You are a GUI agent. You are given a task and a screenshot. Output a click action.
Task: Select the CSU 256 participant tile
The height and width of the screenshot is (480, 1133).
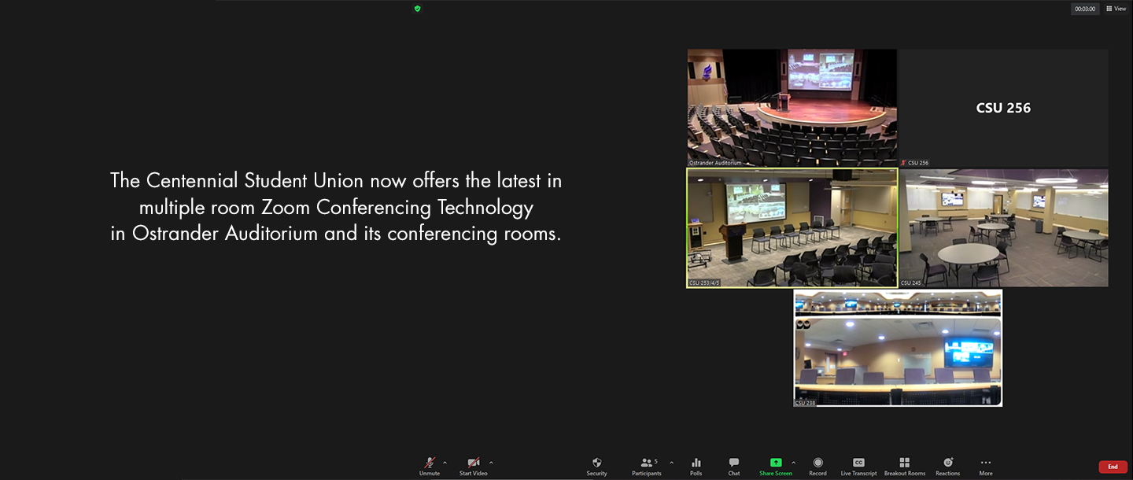[1003, 108]
